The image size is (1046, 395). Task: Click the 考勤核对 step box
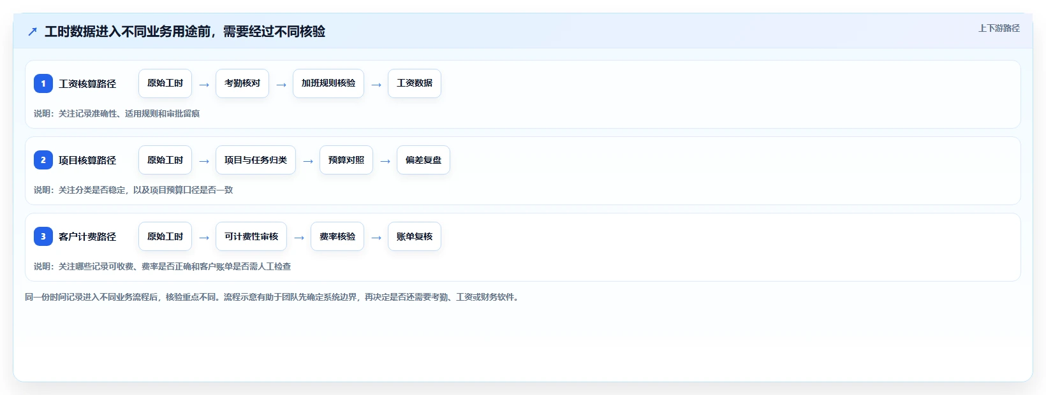point(242,83)
